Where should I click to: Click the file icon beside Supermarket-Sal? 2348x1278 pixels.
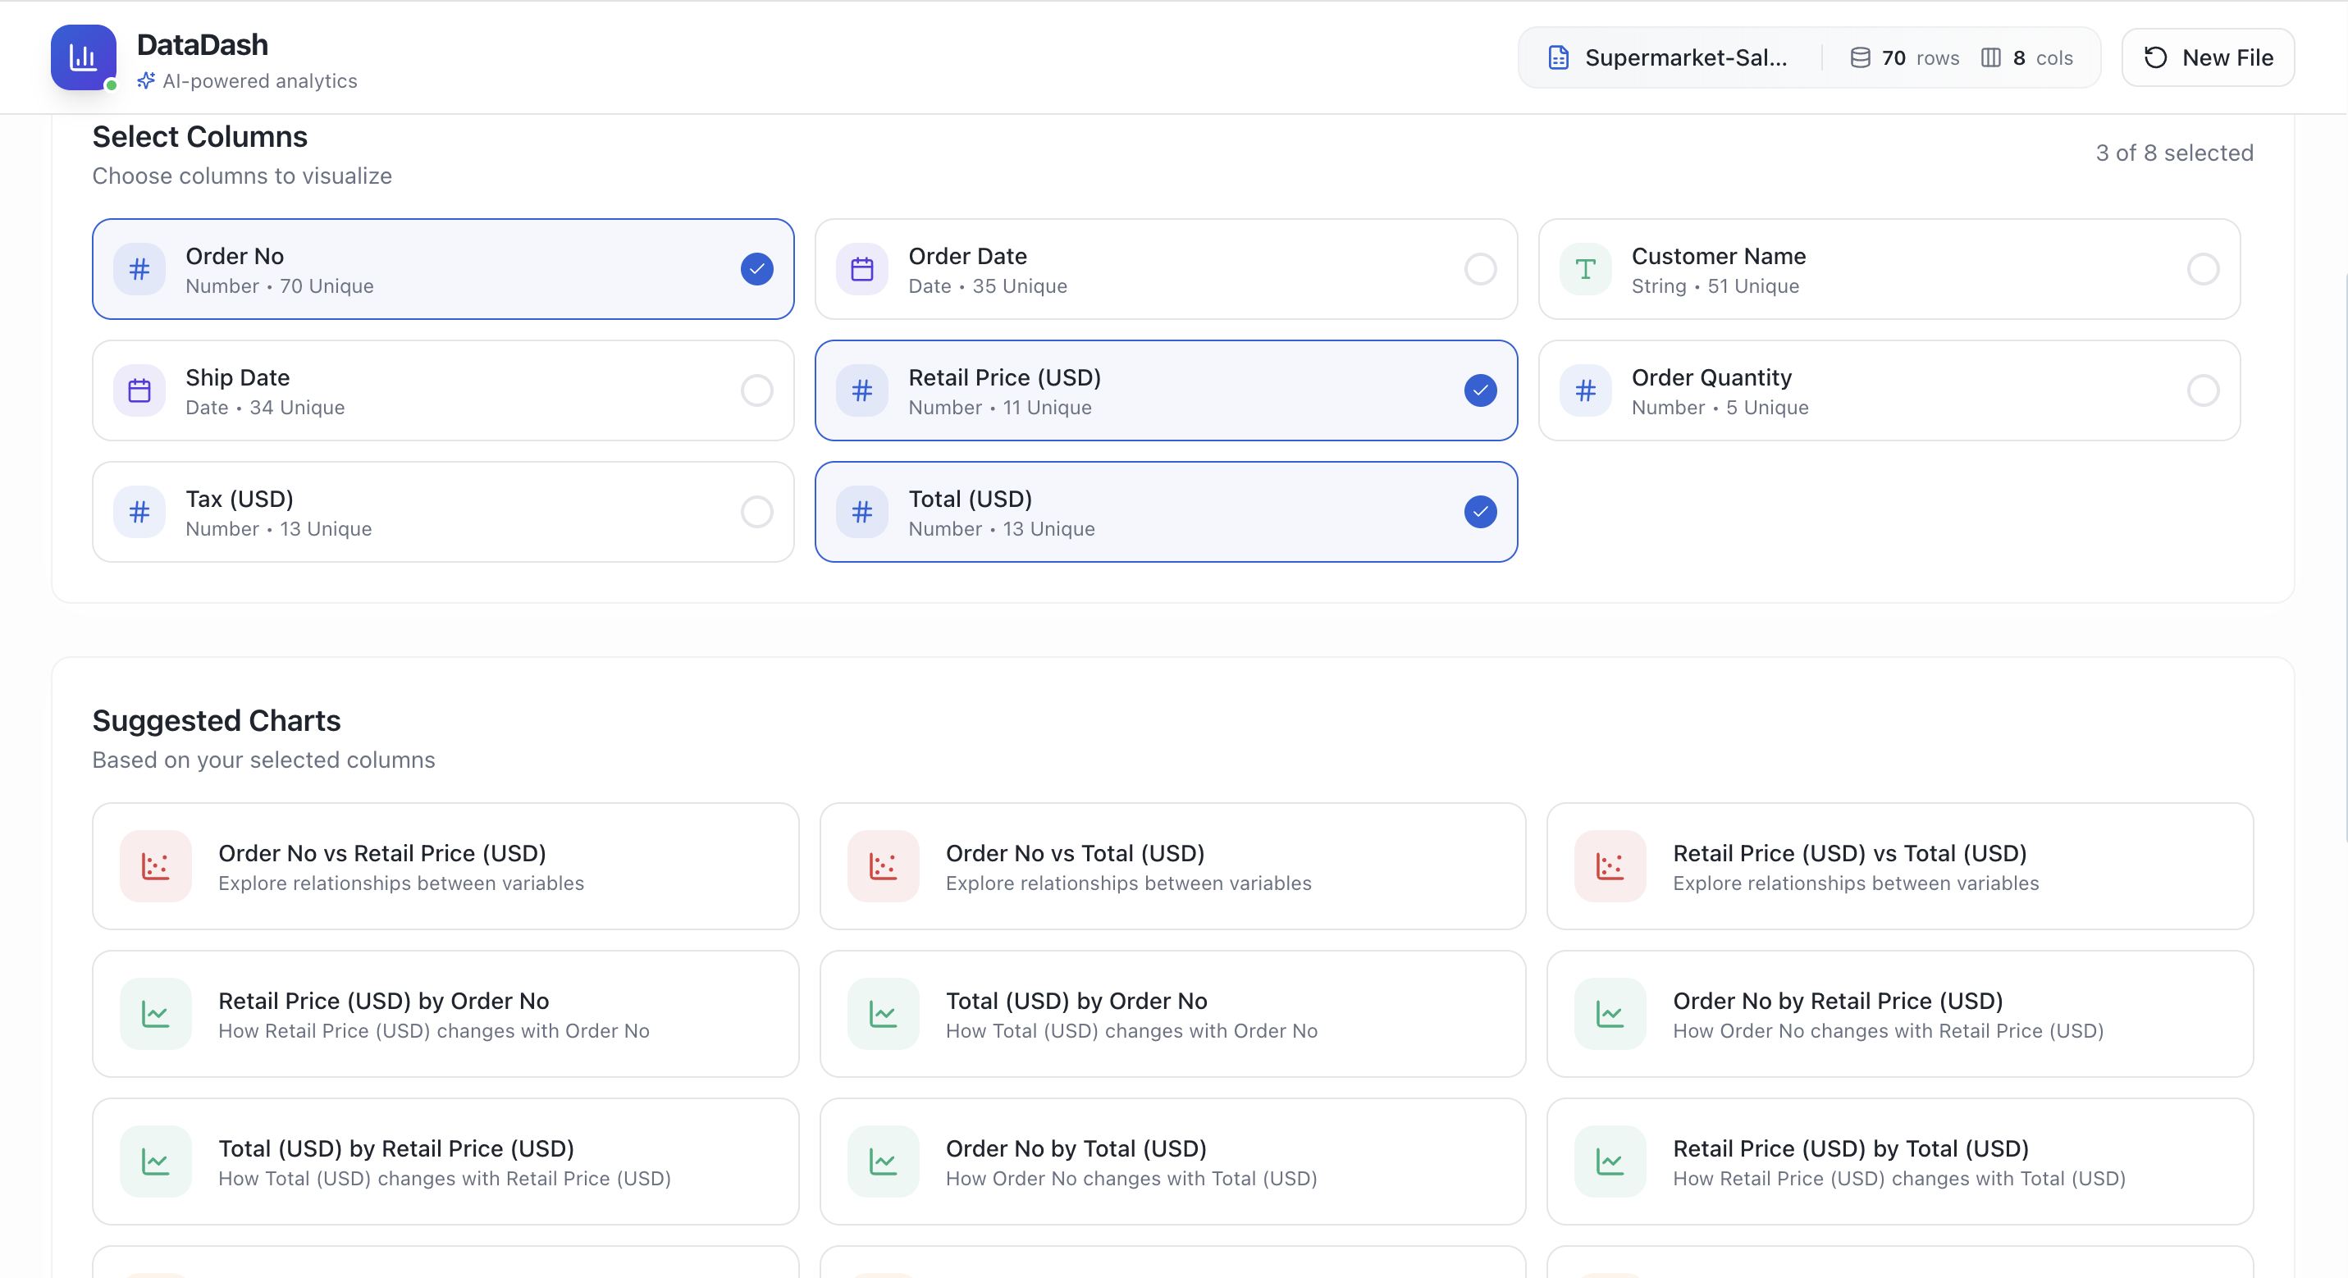coord(1558,57)
